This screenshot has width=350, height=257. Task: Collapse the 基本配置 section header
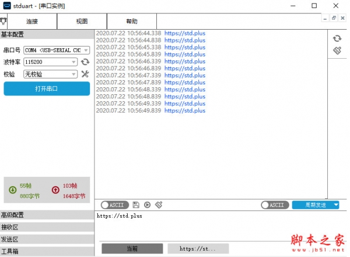tap(47, 34)
